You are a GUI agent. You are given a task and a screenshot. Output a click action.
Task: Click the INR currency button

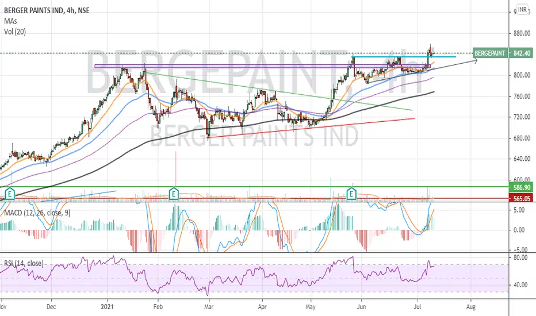(522, 10)
